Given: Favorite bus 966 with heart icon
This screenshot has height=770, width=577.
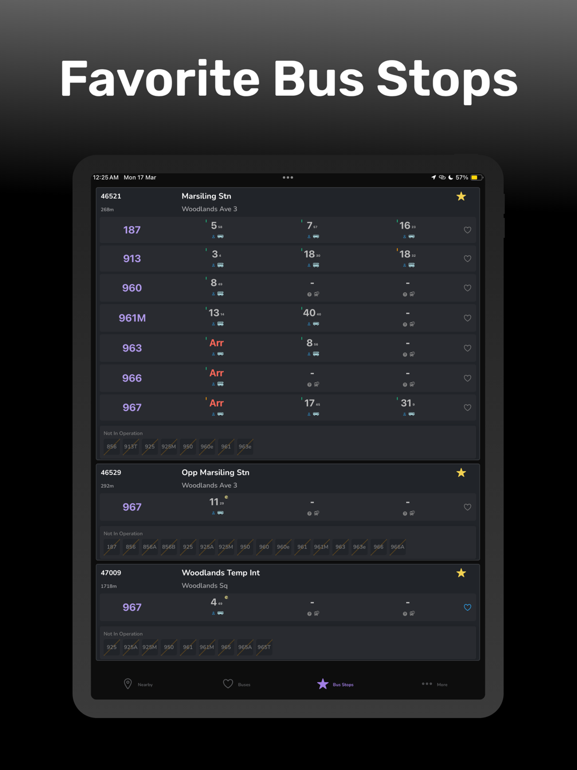Looking at the screenshot, I should (467, 378).
